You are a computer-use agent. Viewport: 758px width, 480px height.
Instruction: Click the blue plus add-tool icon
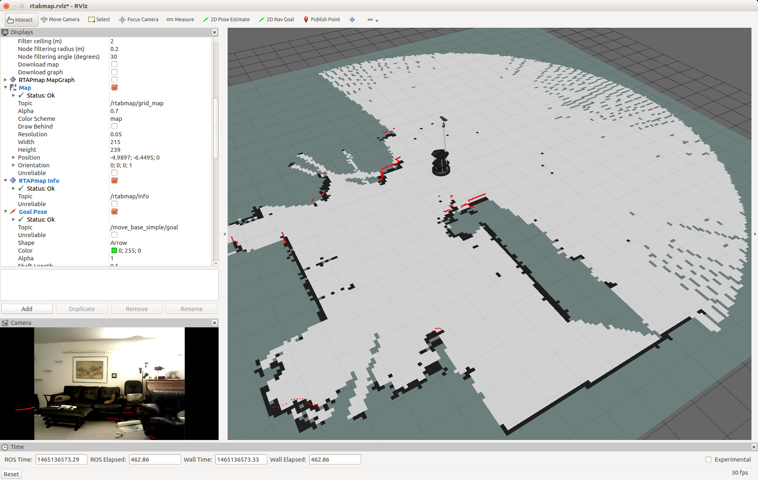point(352,20)
